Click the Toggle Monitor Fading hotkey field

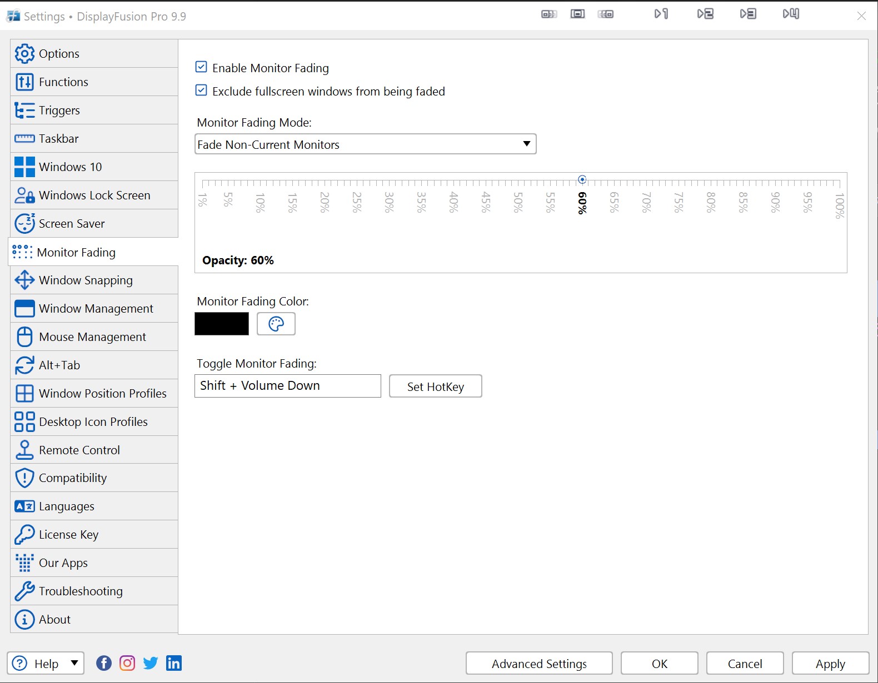tap(287, 386)
